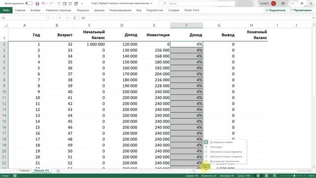The width and height of the screenshot is (316, 178).
Task: Click the Поделиться button
Action: click(276, 10)
